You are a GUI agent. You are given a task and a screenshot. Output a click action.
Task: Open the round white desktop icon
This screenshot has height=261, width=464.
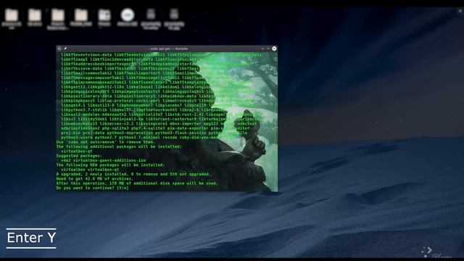[x=128, y=14]
